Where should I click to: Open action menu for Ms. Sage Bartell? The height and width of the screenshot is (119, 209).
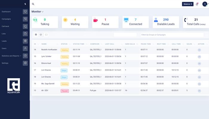point(199,84)
